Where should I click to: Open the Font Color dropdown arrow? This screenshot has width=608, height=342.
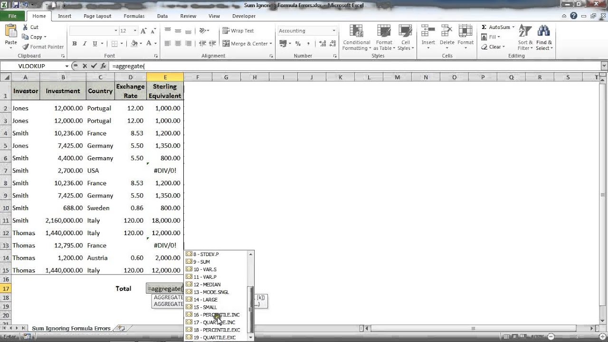155,43
